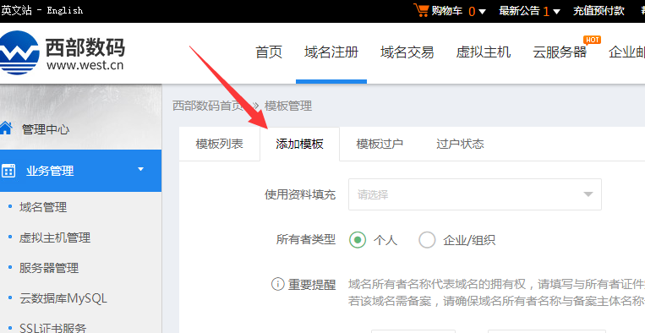Open 首页 in the main navigation

tap(269, 52)
